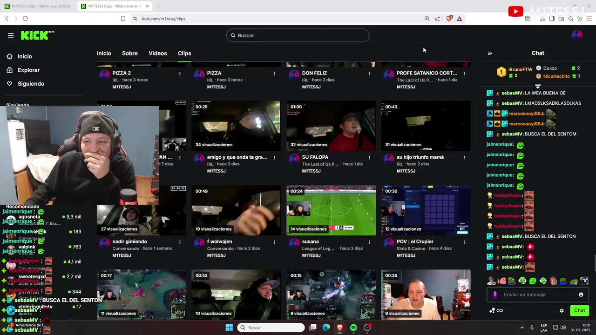Play the POV : el Crupier clip thumbnail
596x335 pixels.
point(426,210)
